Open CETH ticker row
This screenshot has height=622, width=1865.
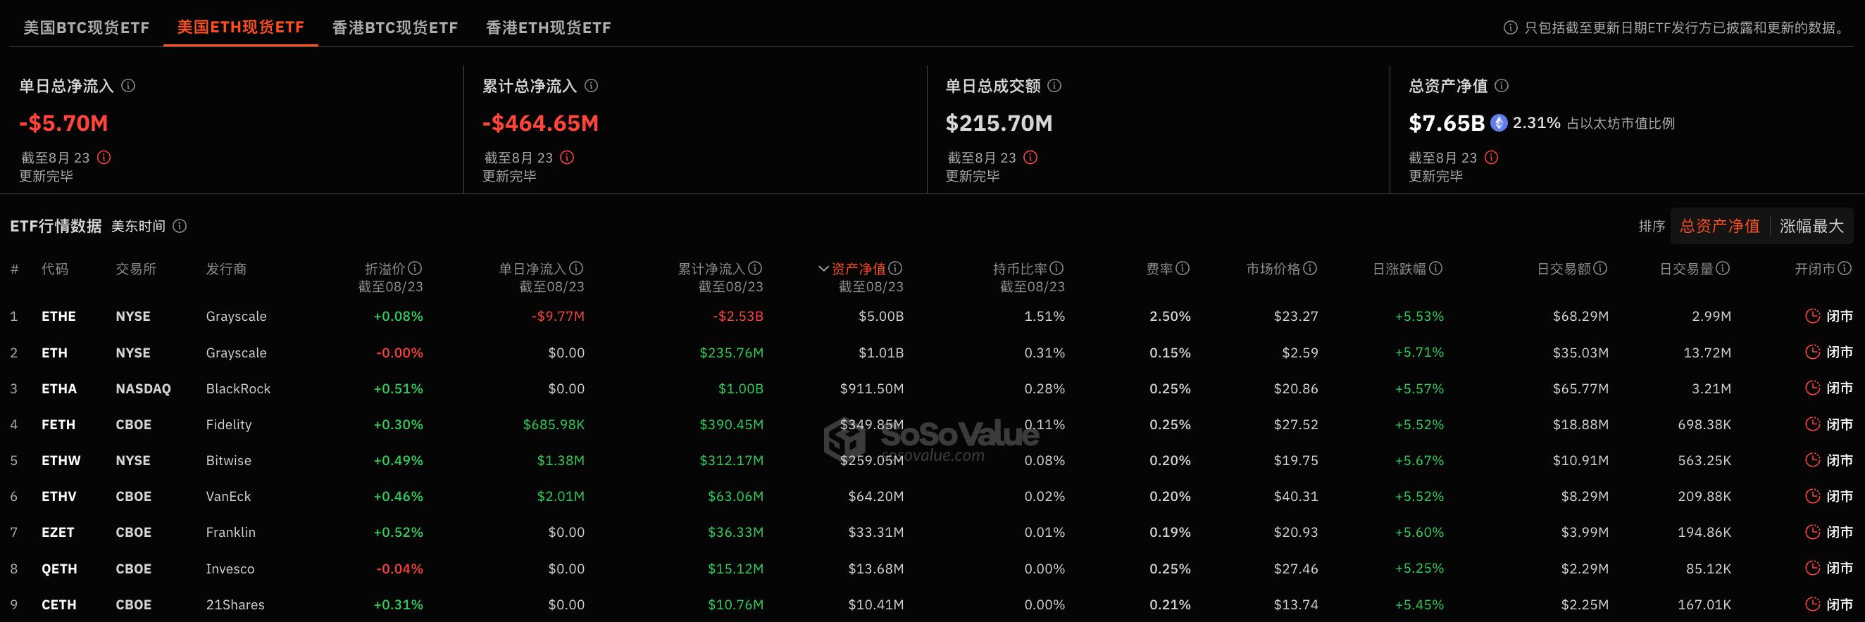point(58,604)
